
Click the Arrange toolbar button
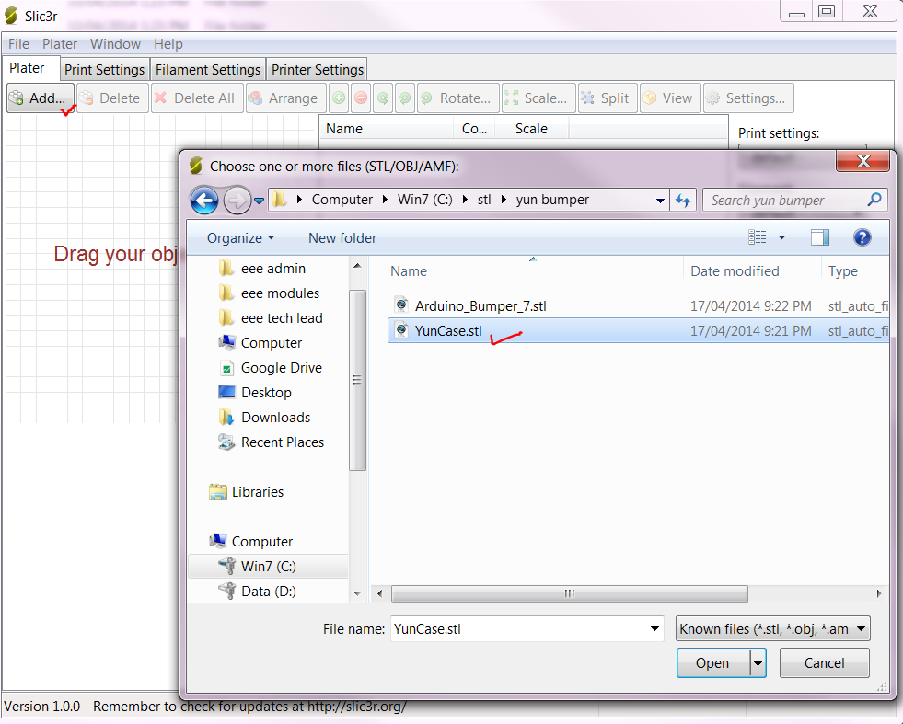tap(285, 98)
